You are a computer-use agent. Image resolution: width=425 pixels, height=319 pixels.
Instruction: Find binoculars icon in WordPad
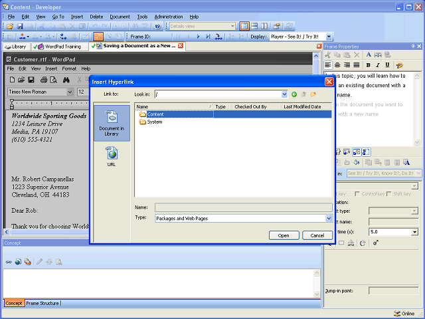[x=66, y=80]
